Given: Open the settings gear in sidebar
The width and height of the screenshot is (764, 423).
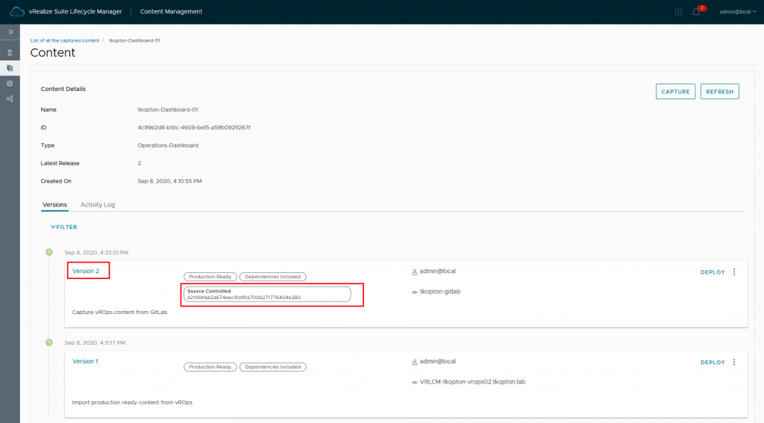Looking at the screenshot, I should tap(10, 83).
